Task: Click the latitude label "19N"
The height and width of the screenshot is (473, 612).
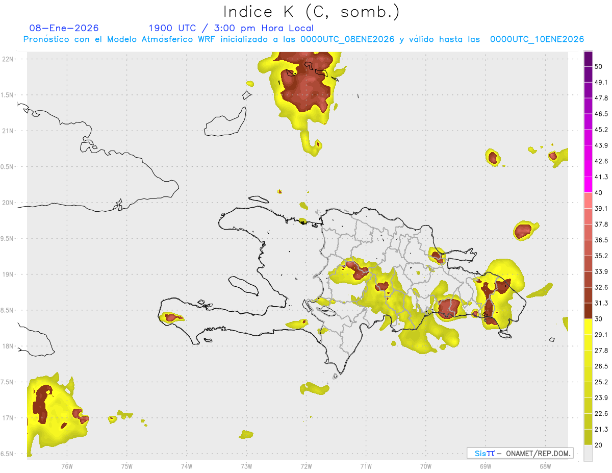Action: pos(9,275)
